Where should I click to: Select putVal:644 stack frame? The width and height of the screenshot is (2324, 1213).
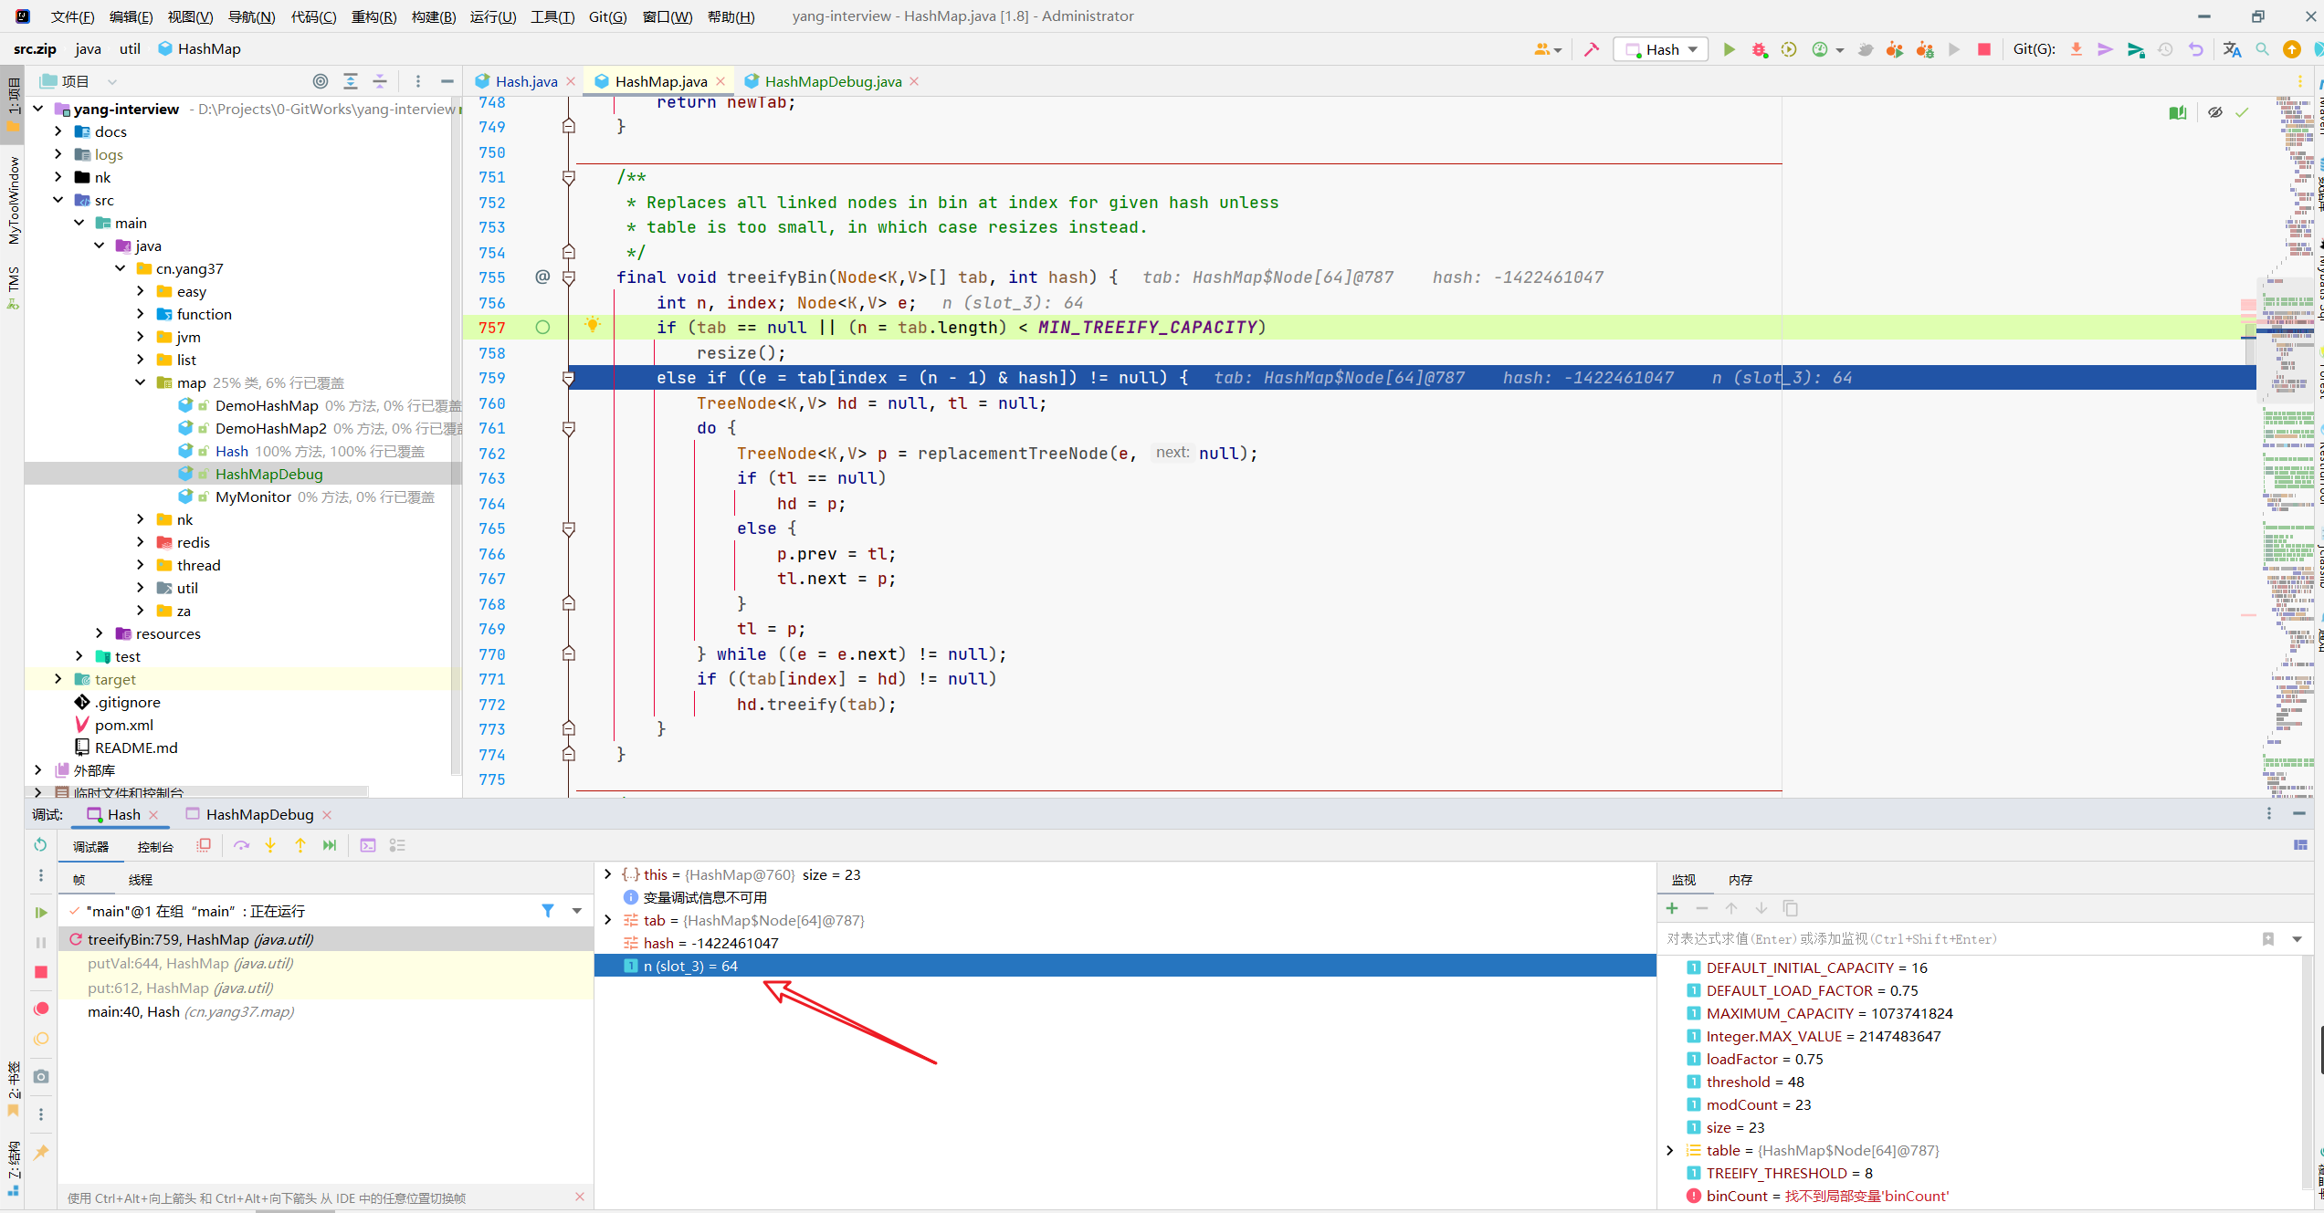326,963
